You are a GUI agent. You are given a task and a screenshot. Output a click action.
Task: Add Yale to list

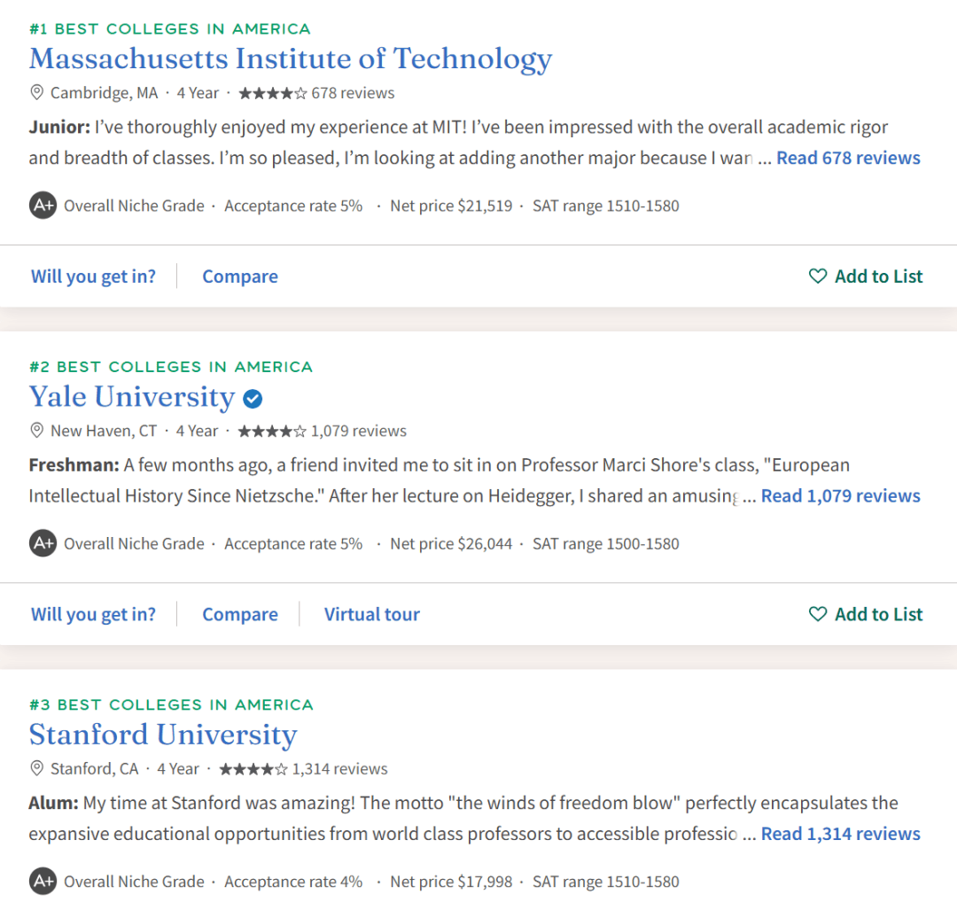(x=866, y=614)
